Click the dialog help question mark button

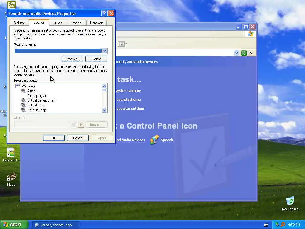104,13
